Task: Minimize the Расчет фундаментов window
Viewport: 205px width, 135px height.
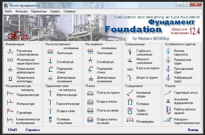Action: [180, 4]
